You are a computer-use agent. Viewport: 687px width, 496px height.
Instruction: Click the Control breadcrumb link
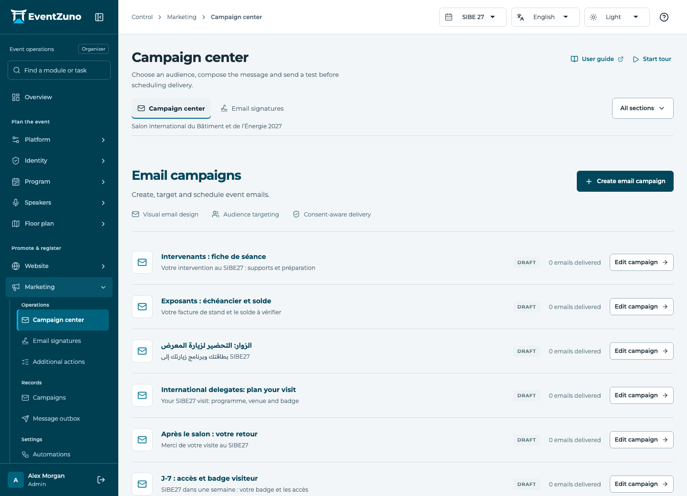[142, 17]
